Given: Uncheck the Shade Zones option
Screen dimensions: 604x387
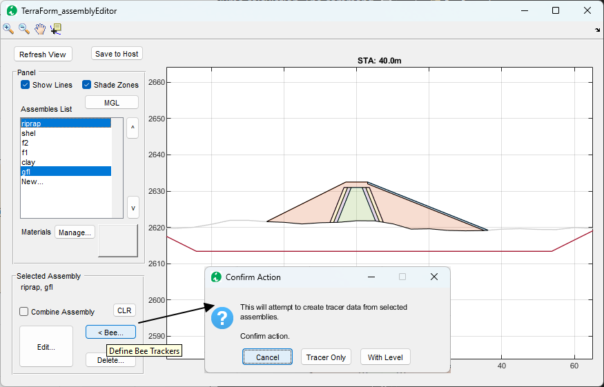Looking at the screenshot, I should (x=87, y=85).
